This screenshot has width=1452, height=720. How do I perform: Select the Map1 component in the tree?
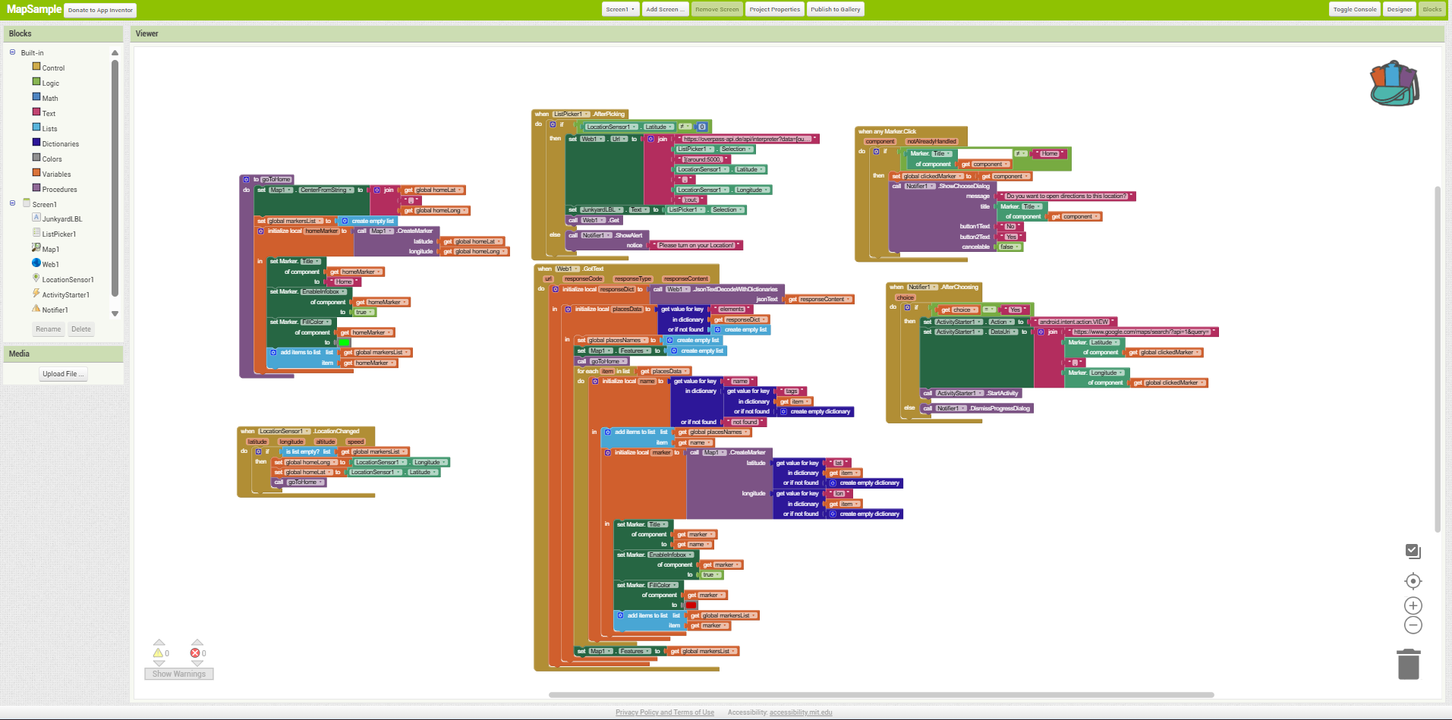[x=50, y=250]
